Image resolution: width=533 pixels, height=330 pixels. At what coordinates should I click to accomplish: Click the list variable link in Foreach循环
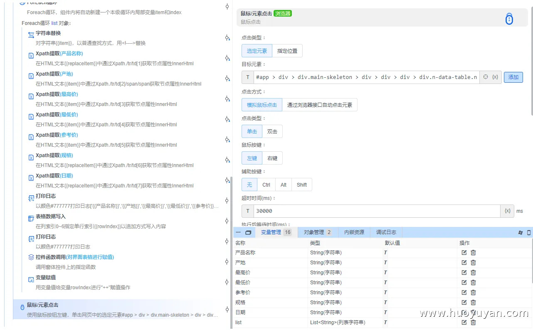(54, 23)
